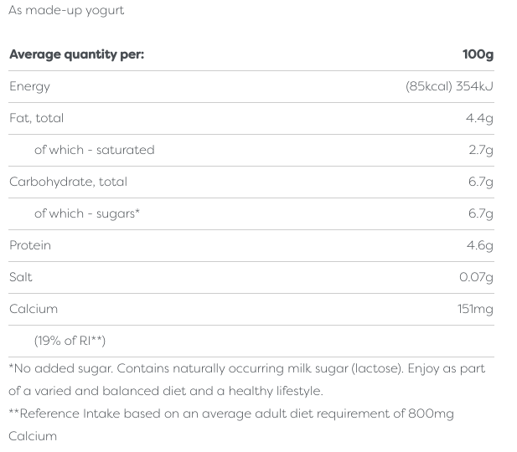This screenshot has height=452, width=517.
Task: Click the "(85kcal) 354kJ" energy value
Action: click(449, 86)
